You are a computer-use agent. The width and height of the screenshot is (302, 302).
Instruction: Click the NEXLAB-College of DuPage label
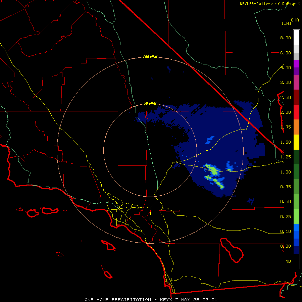[268, 4]
